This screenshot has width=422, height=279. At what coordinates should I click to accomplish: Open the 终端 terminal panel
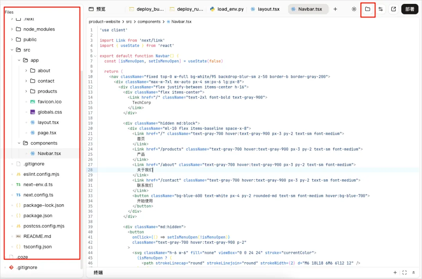tap(98, 272)
